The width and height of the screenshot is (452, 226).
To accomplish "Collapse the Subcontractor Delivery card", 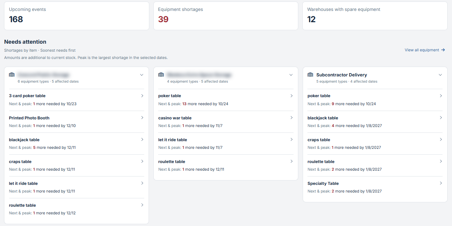I will (440, 75).
